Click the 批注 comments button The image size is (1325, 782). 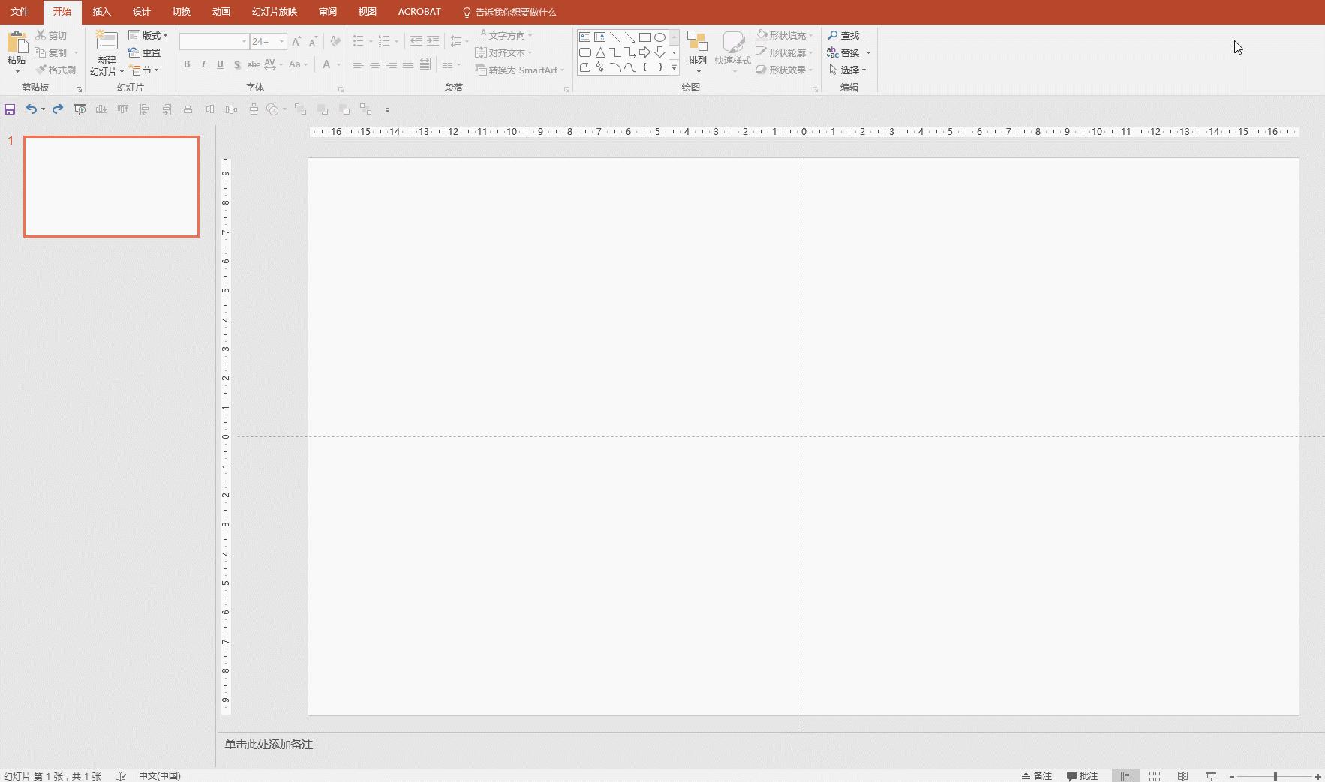1083,776
